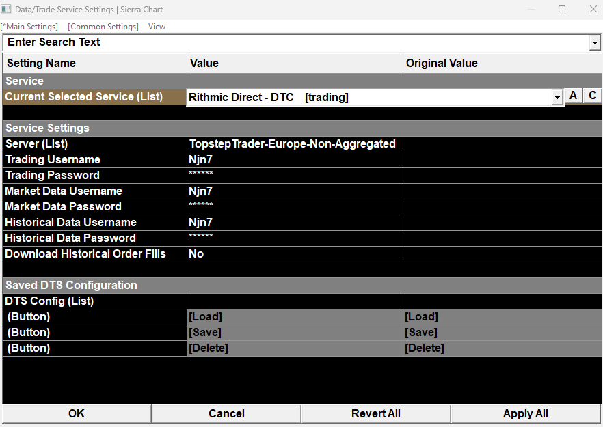
Task: Click the Apply All button
Action: (525, 413)
